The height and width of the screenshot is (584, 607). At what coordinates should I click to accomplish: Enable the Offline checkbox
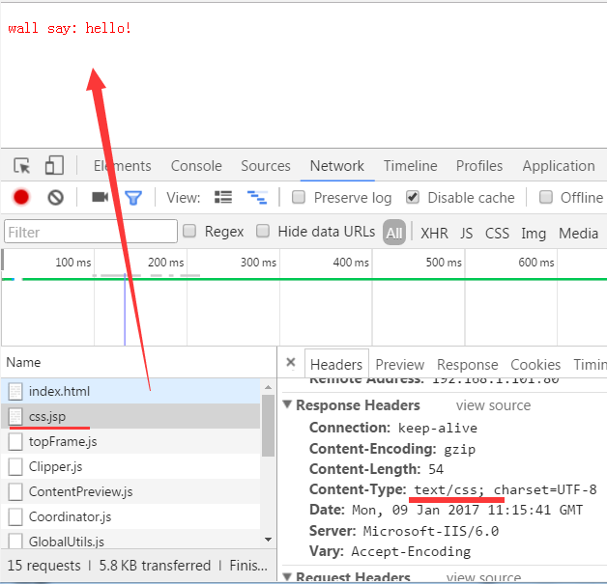point(546,197)
